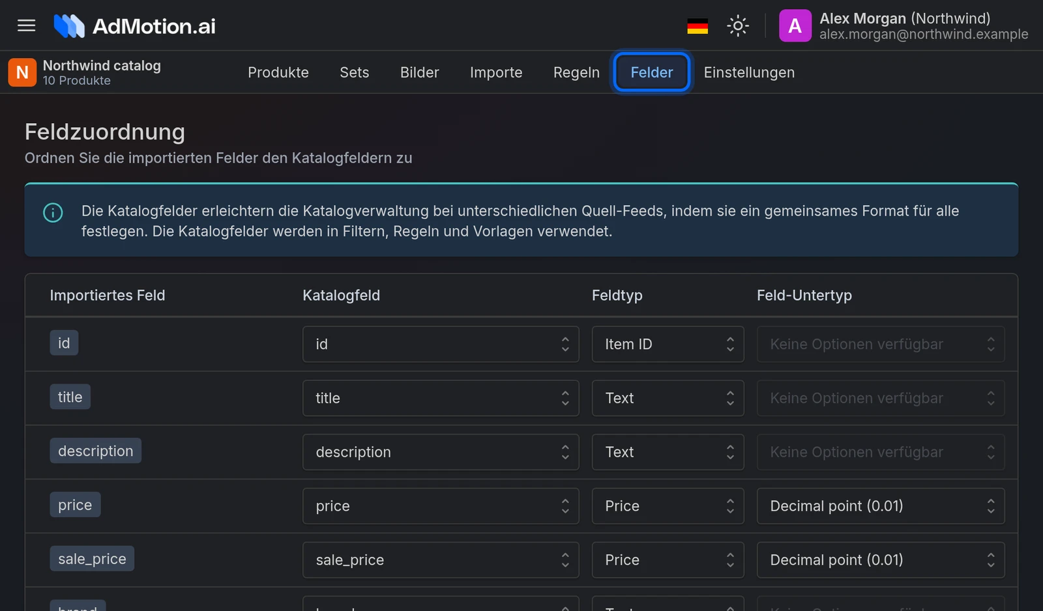The width and height of the screenshot is (1043, 611).
Task: Switch to the Regeln tab
Action: pyautogui.click(x=576, y=72)
